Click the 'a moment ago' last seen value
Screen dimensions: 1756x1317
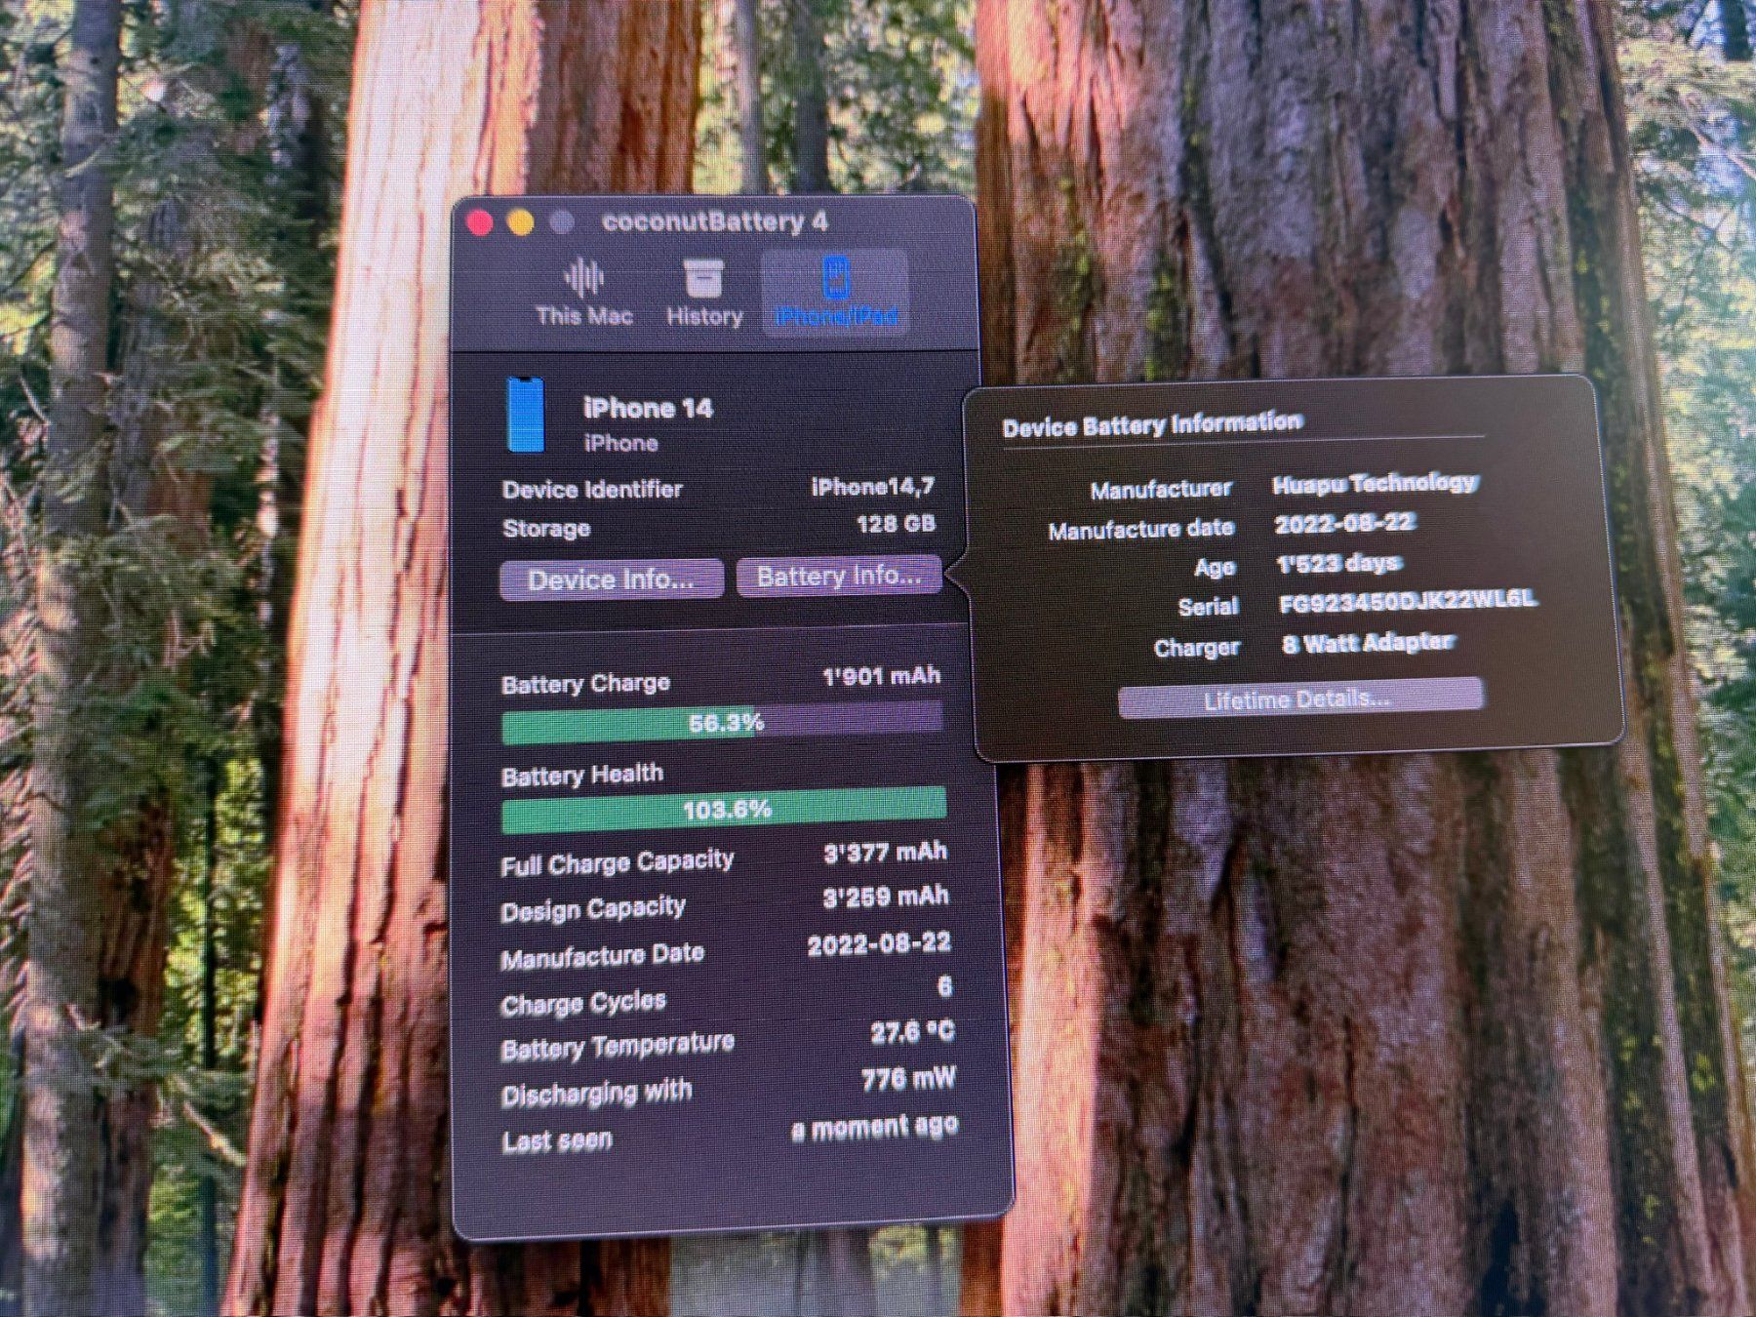coord(874,1128)
